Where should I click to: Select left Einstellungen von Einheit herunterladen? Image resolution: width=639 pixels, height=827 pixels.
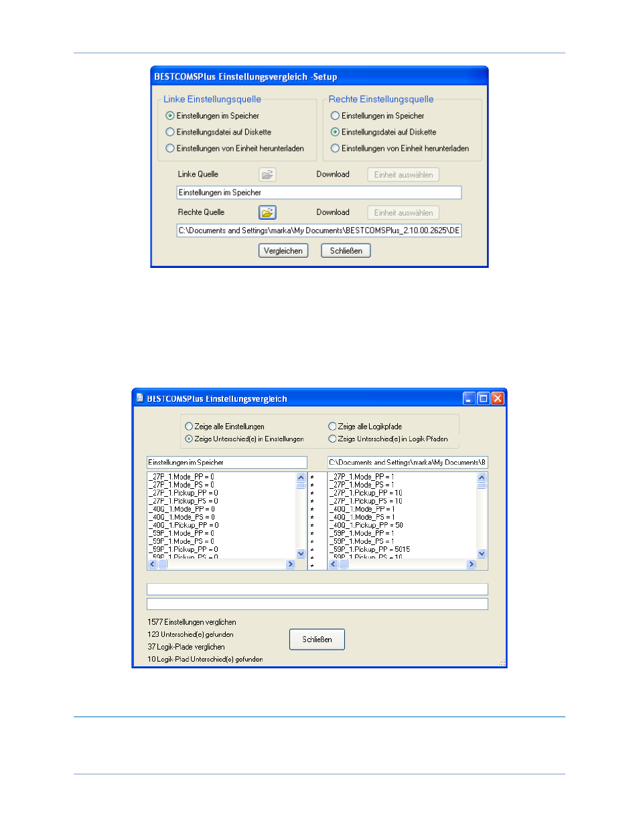point(234,149)
